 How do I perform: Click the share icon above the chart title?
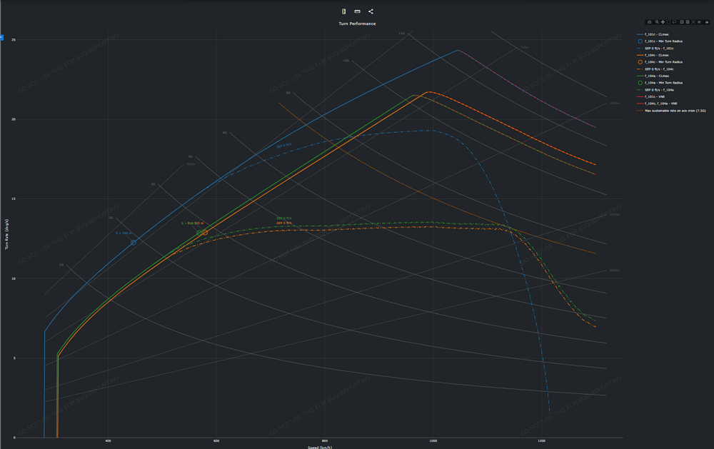tap(371, 11)
